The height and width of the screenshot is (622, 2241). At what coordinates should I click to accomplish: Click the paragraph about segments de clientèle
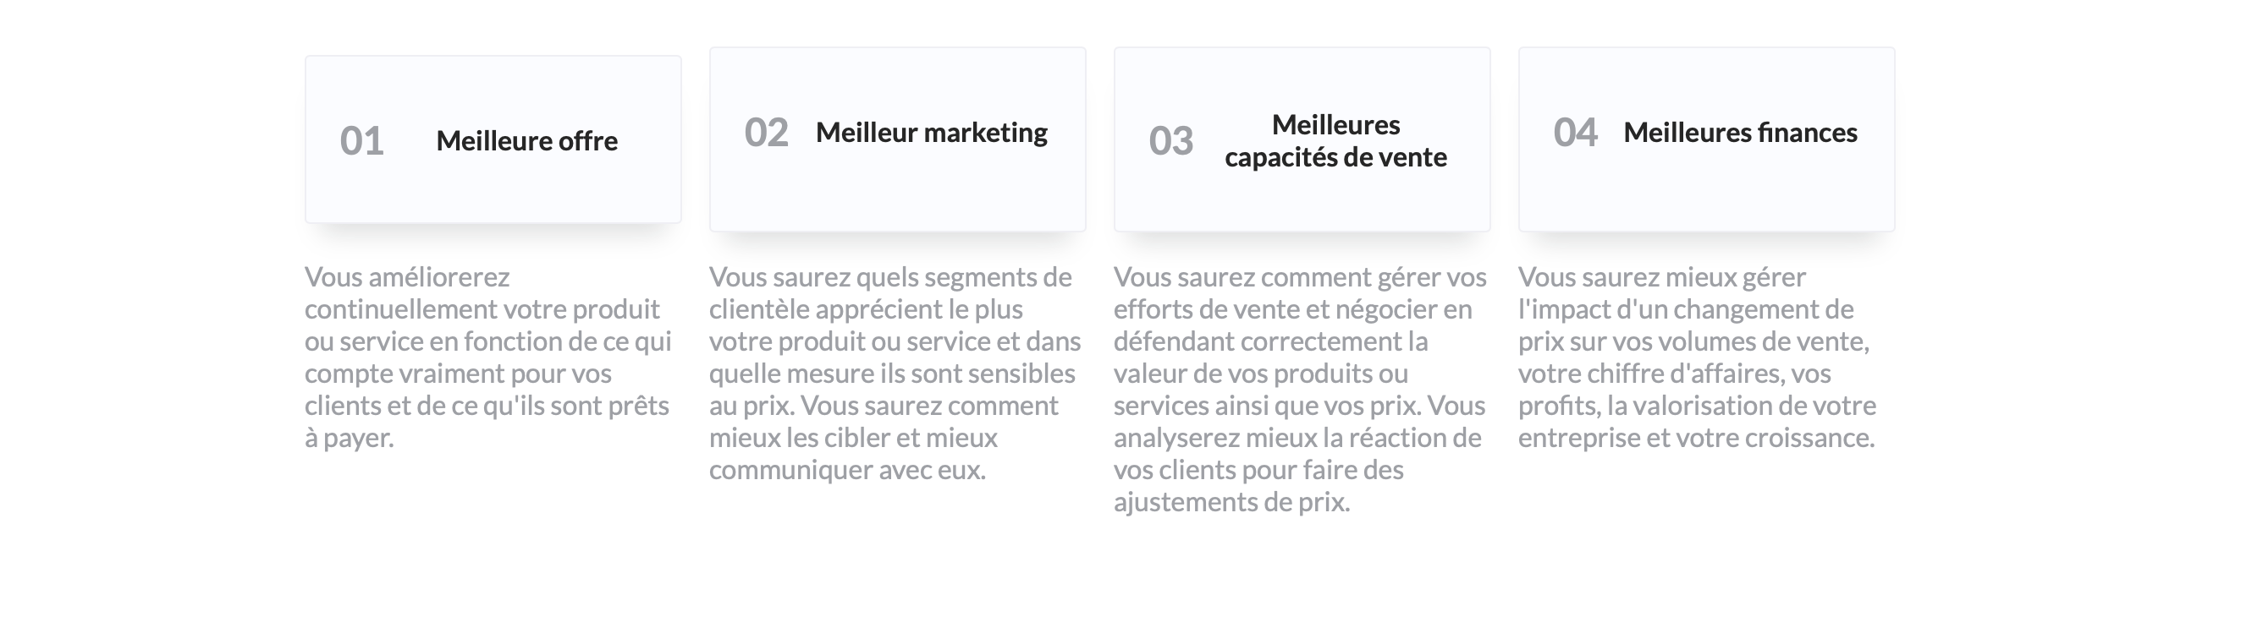click(x=895, y=374)
